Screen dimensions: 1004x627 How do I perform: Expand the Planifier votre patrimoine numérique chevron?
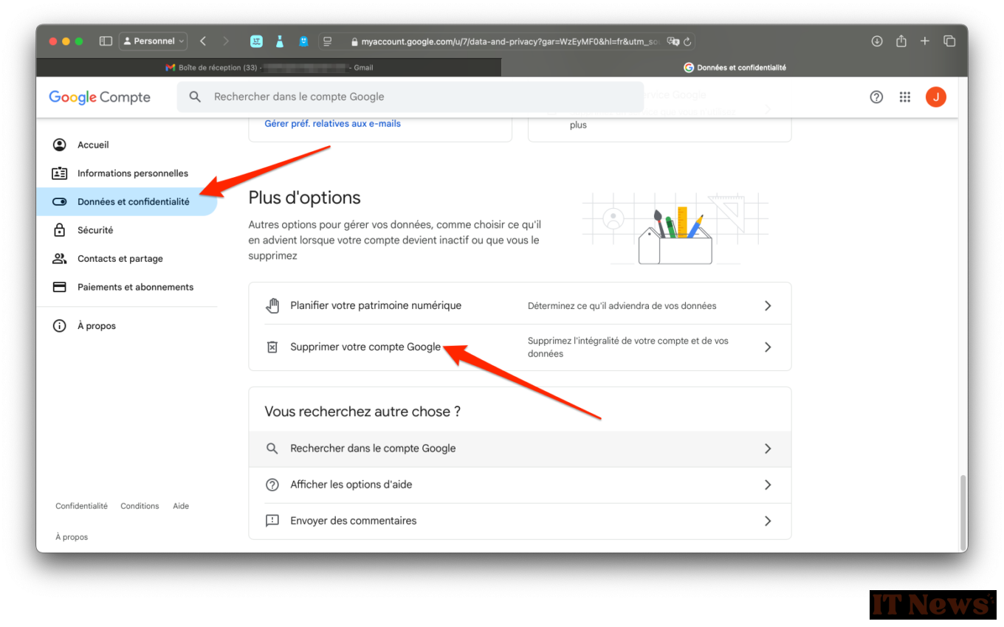[x=768, y=305]
